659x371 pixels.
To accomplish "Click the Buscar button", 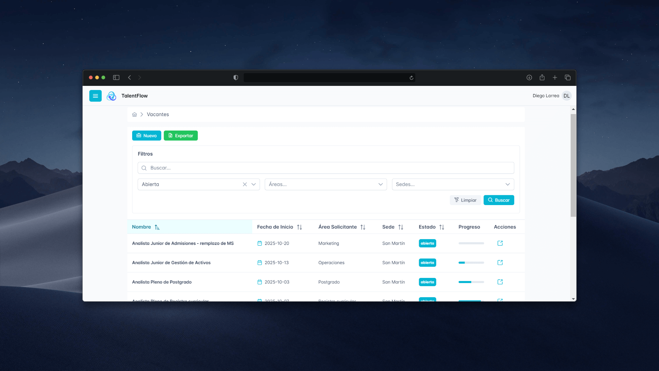I will [499, 200].
